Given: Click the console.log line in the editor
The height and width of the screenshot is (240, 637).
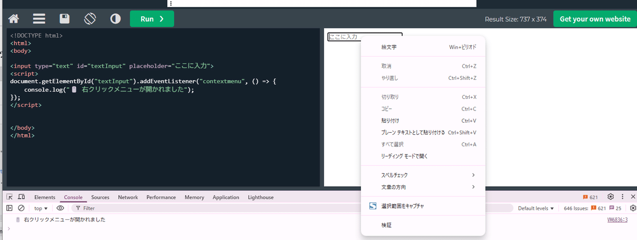Looking at the screenshot, I should click(x=109, y=90).
